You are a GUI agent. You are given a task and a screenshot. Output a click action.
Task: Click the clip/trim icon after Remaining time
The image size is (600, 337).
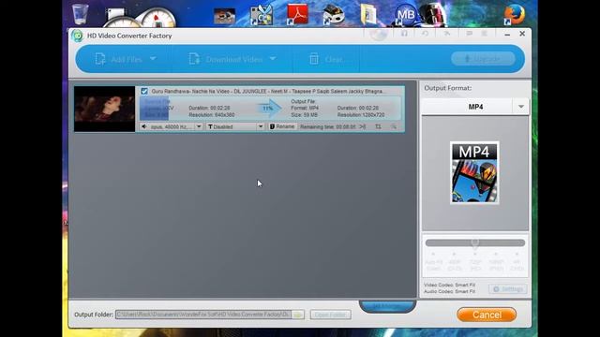(x=363, y=126)
